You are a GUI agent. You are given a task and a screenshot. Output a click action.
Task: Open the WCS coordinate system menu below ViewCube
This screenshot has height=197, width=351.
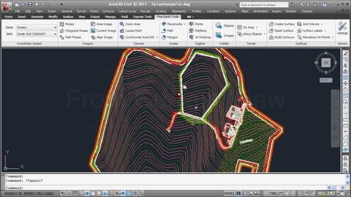click(x=326, y=80)
